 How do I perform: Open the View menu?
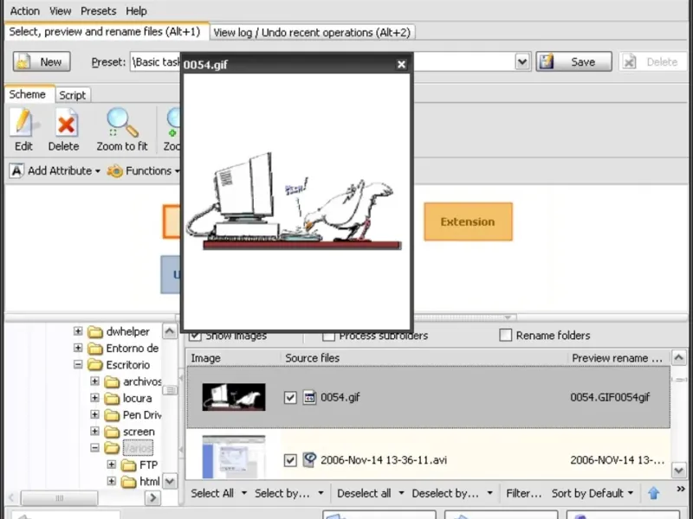pos(60,11)
